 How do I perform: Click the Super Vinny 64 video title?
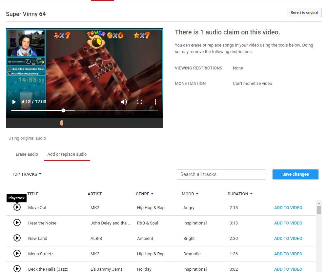coord(26,14)
